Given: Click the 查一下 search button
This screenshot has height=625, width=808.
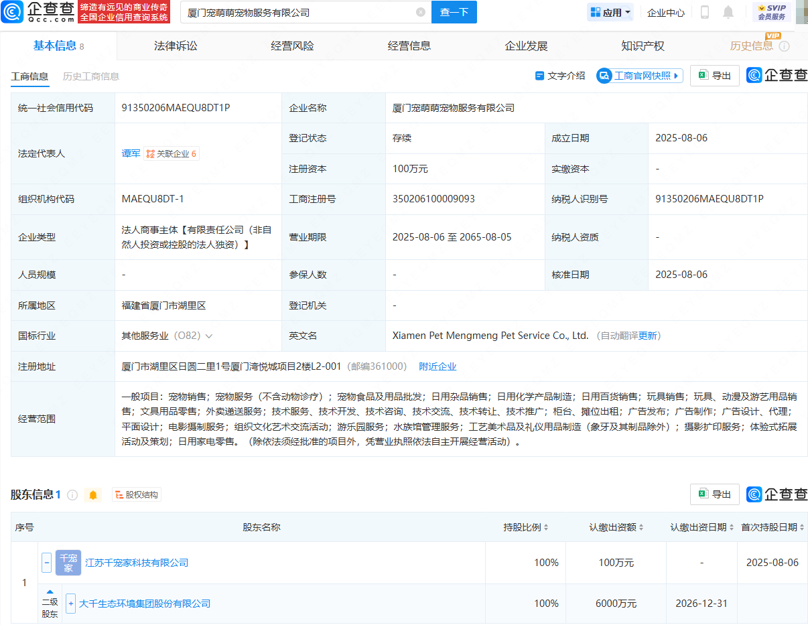Looking at the screenshot, I should click(454, 12).
